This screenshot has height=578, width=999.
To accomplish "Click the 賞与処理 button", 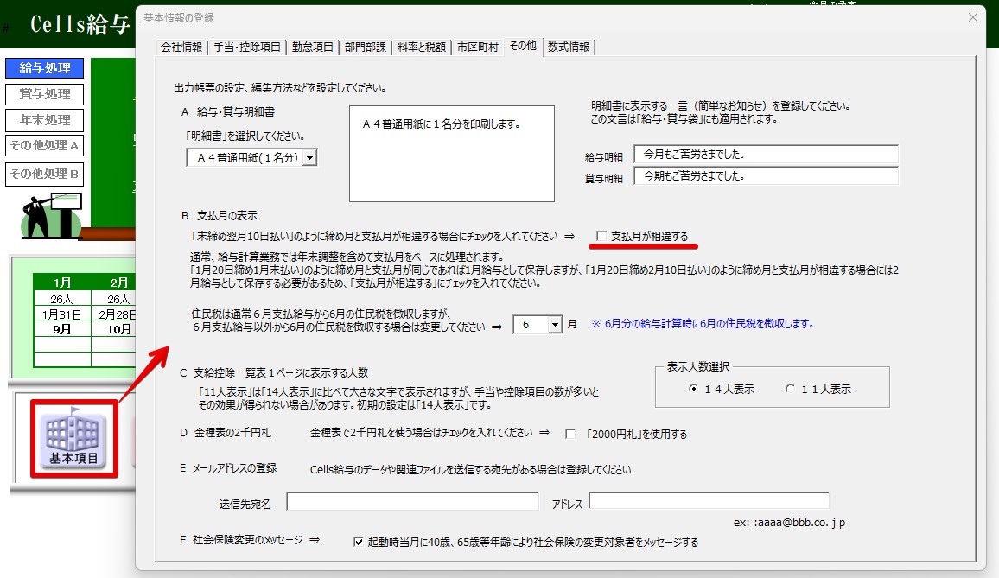I will coord(45,94).
